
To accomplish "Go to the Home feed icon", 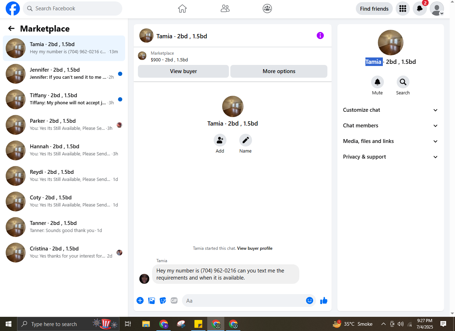I will point(182,9).
